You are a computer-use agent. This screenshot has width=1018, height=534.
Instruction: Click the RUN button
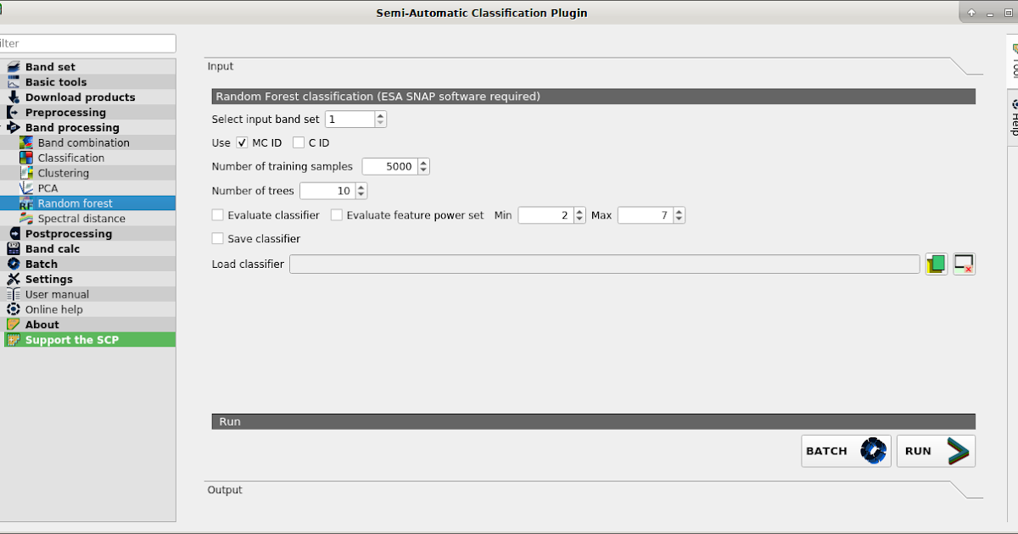pos(935,450)
